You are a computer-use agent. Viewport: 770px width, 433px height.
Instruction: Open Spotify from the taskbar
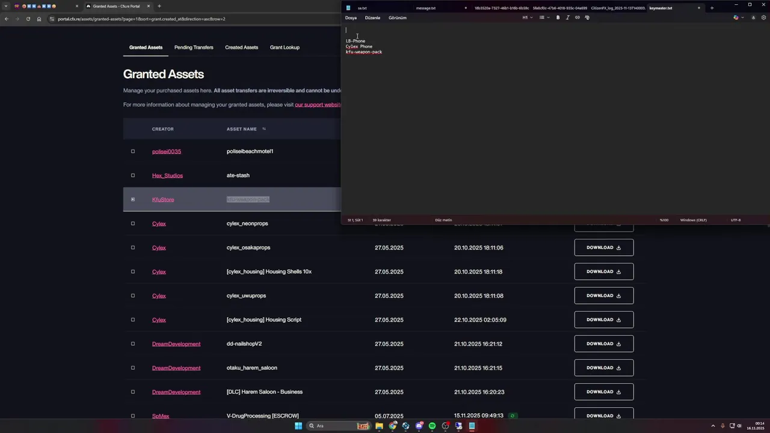[x=432, y=426]
